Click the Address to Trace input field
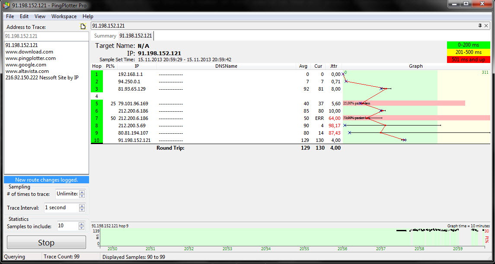 tap(46, 37)
